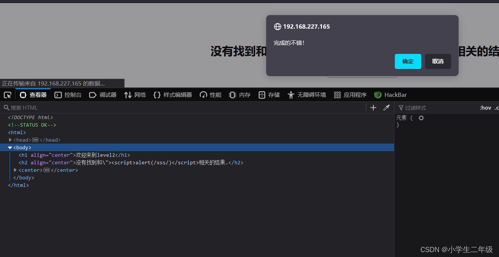This screenshot has height=257, width=499.
Task: Click the 过滤样式 filter styles field
Action: click(437, 108)
